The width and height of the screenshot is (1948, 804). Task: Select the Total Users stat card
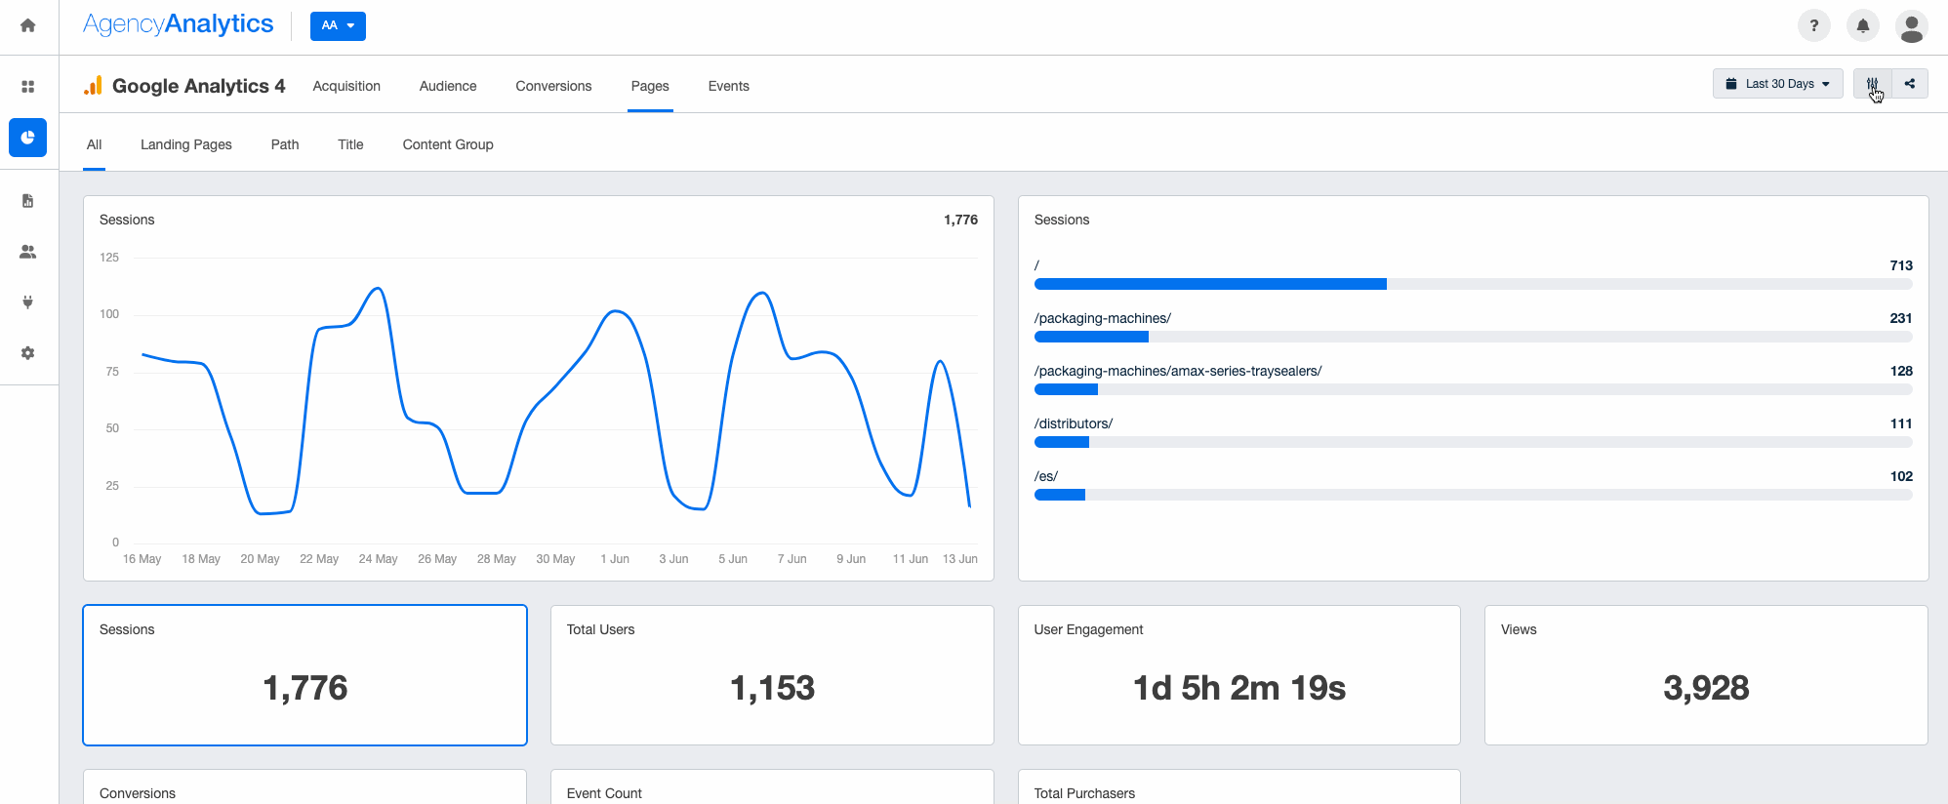pos(772,675)
